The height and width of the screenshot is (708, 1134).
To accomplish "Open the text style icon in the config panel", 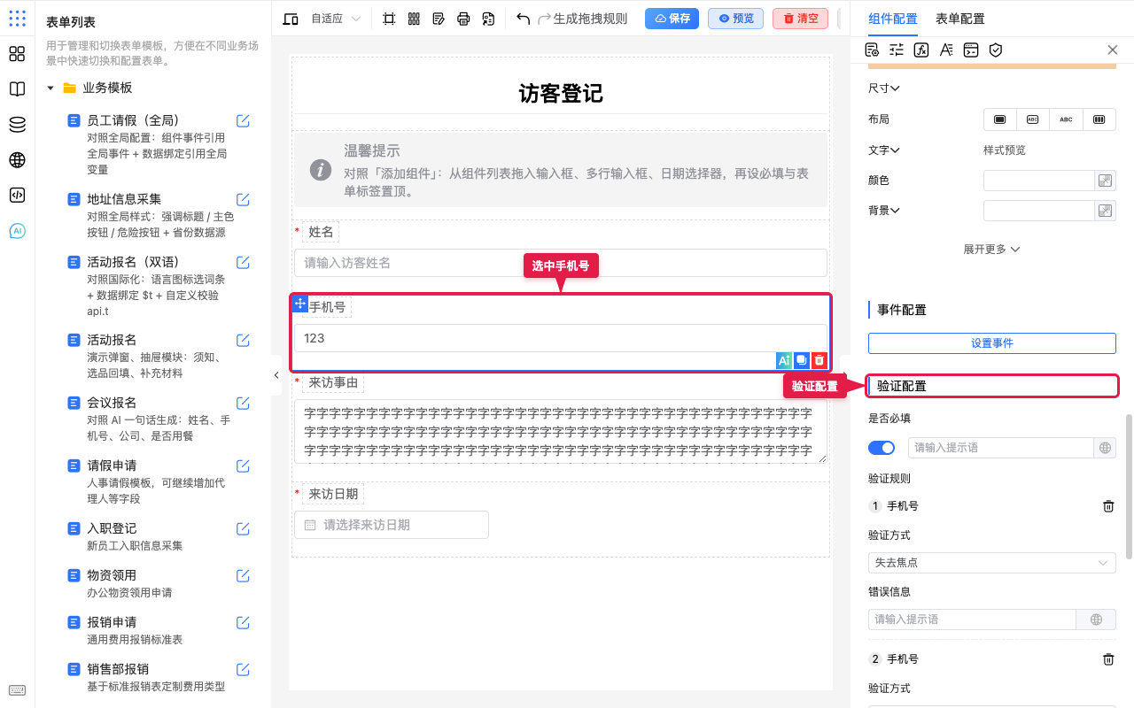I will click(x=946, y=50).
